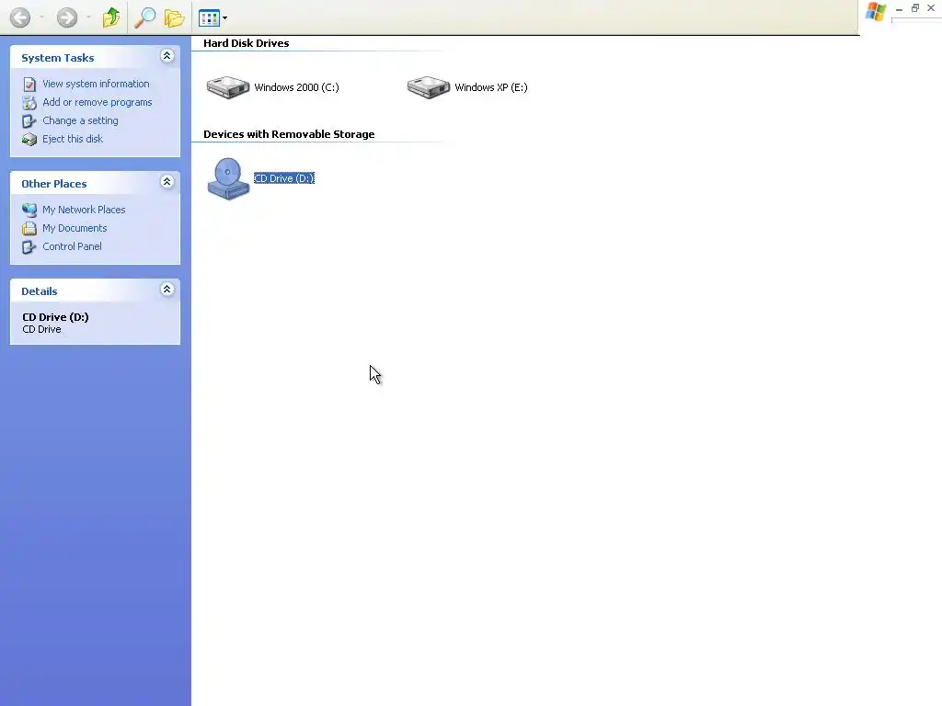This screenshot has height=706, width=942.
Task: Open My Documents link
Action: 75,228
